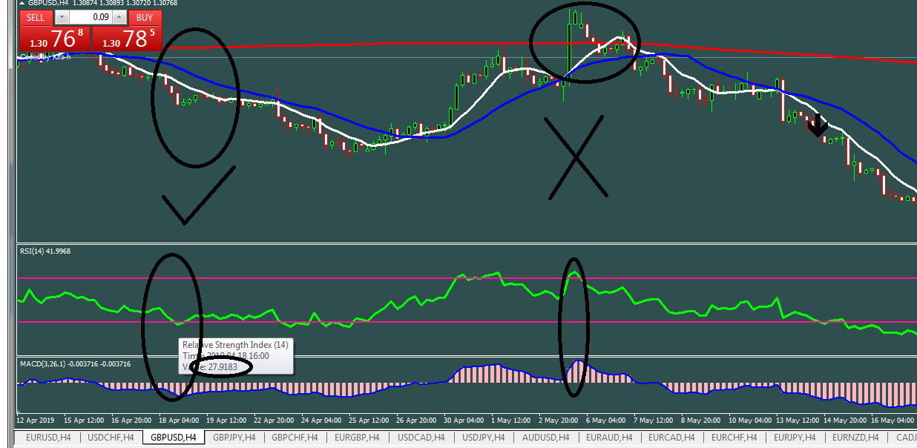Decrease lot volume with the down arrow

point(62,17)
